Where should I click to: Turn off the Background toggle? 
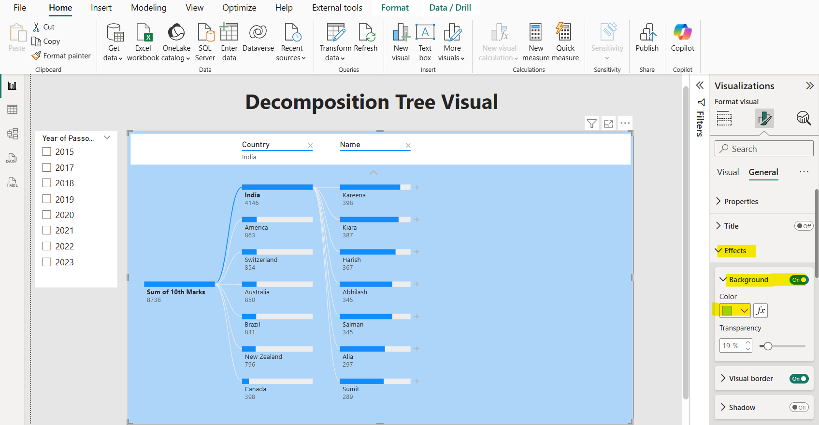tap(799, 280)
